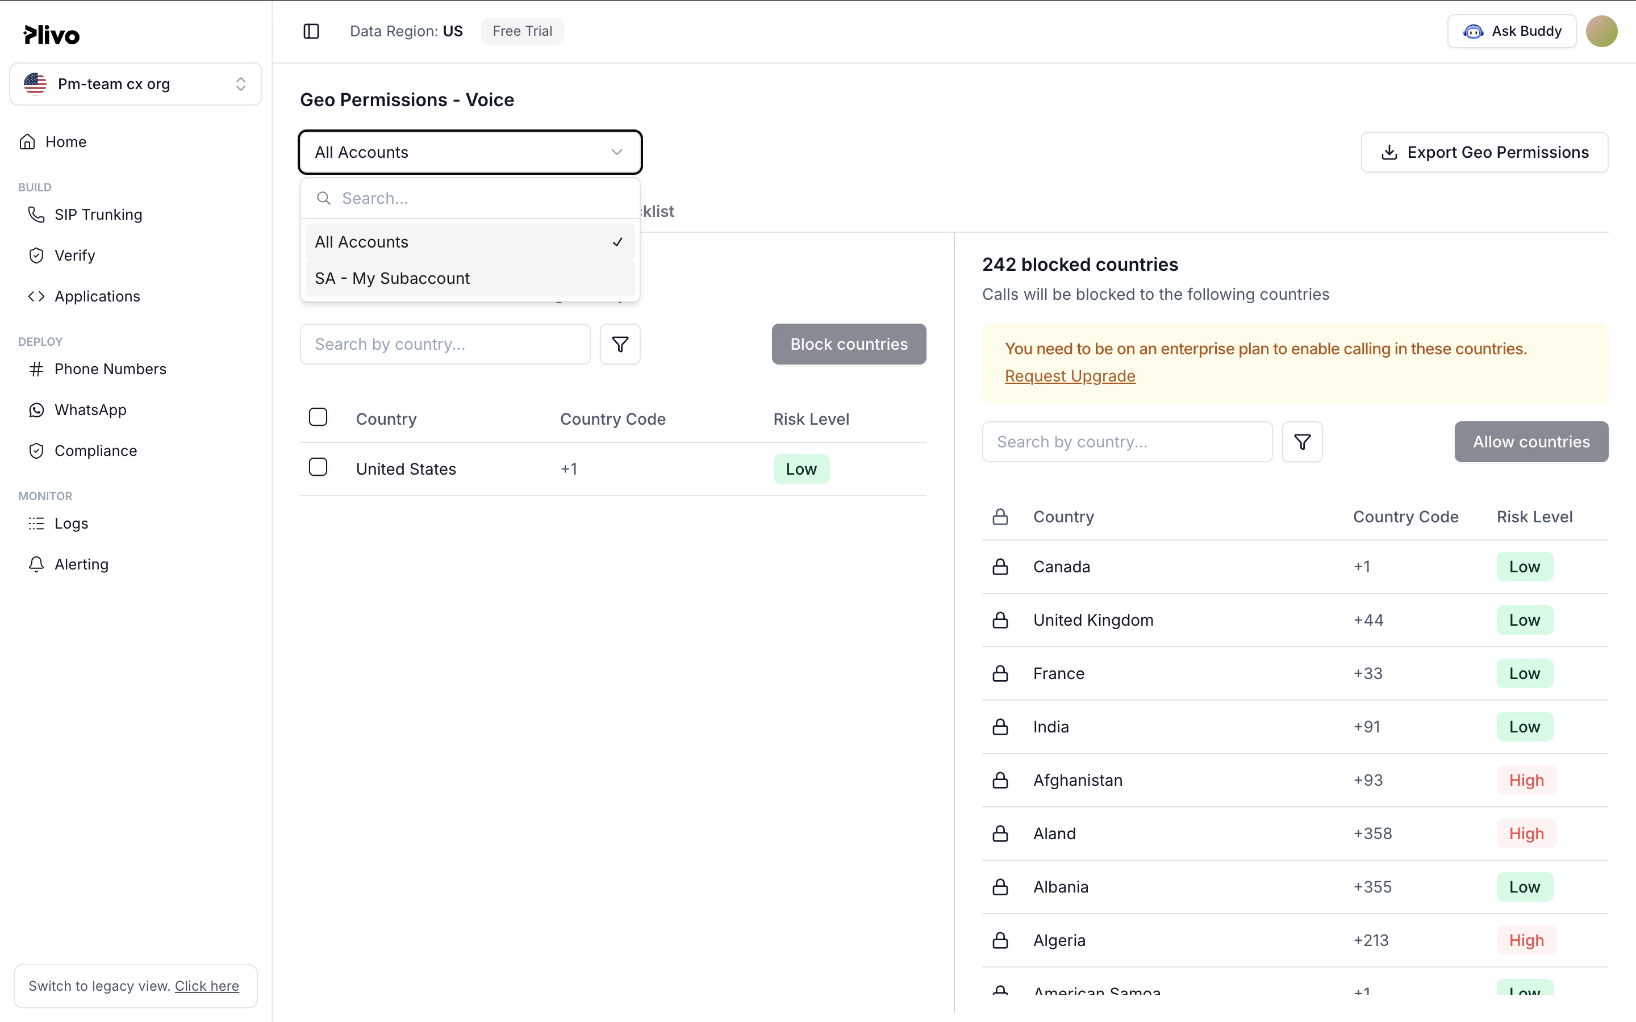1636x1022 pixels.
Task: Click the France country name
Action: (x=1059, y=673)
